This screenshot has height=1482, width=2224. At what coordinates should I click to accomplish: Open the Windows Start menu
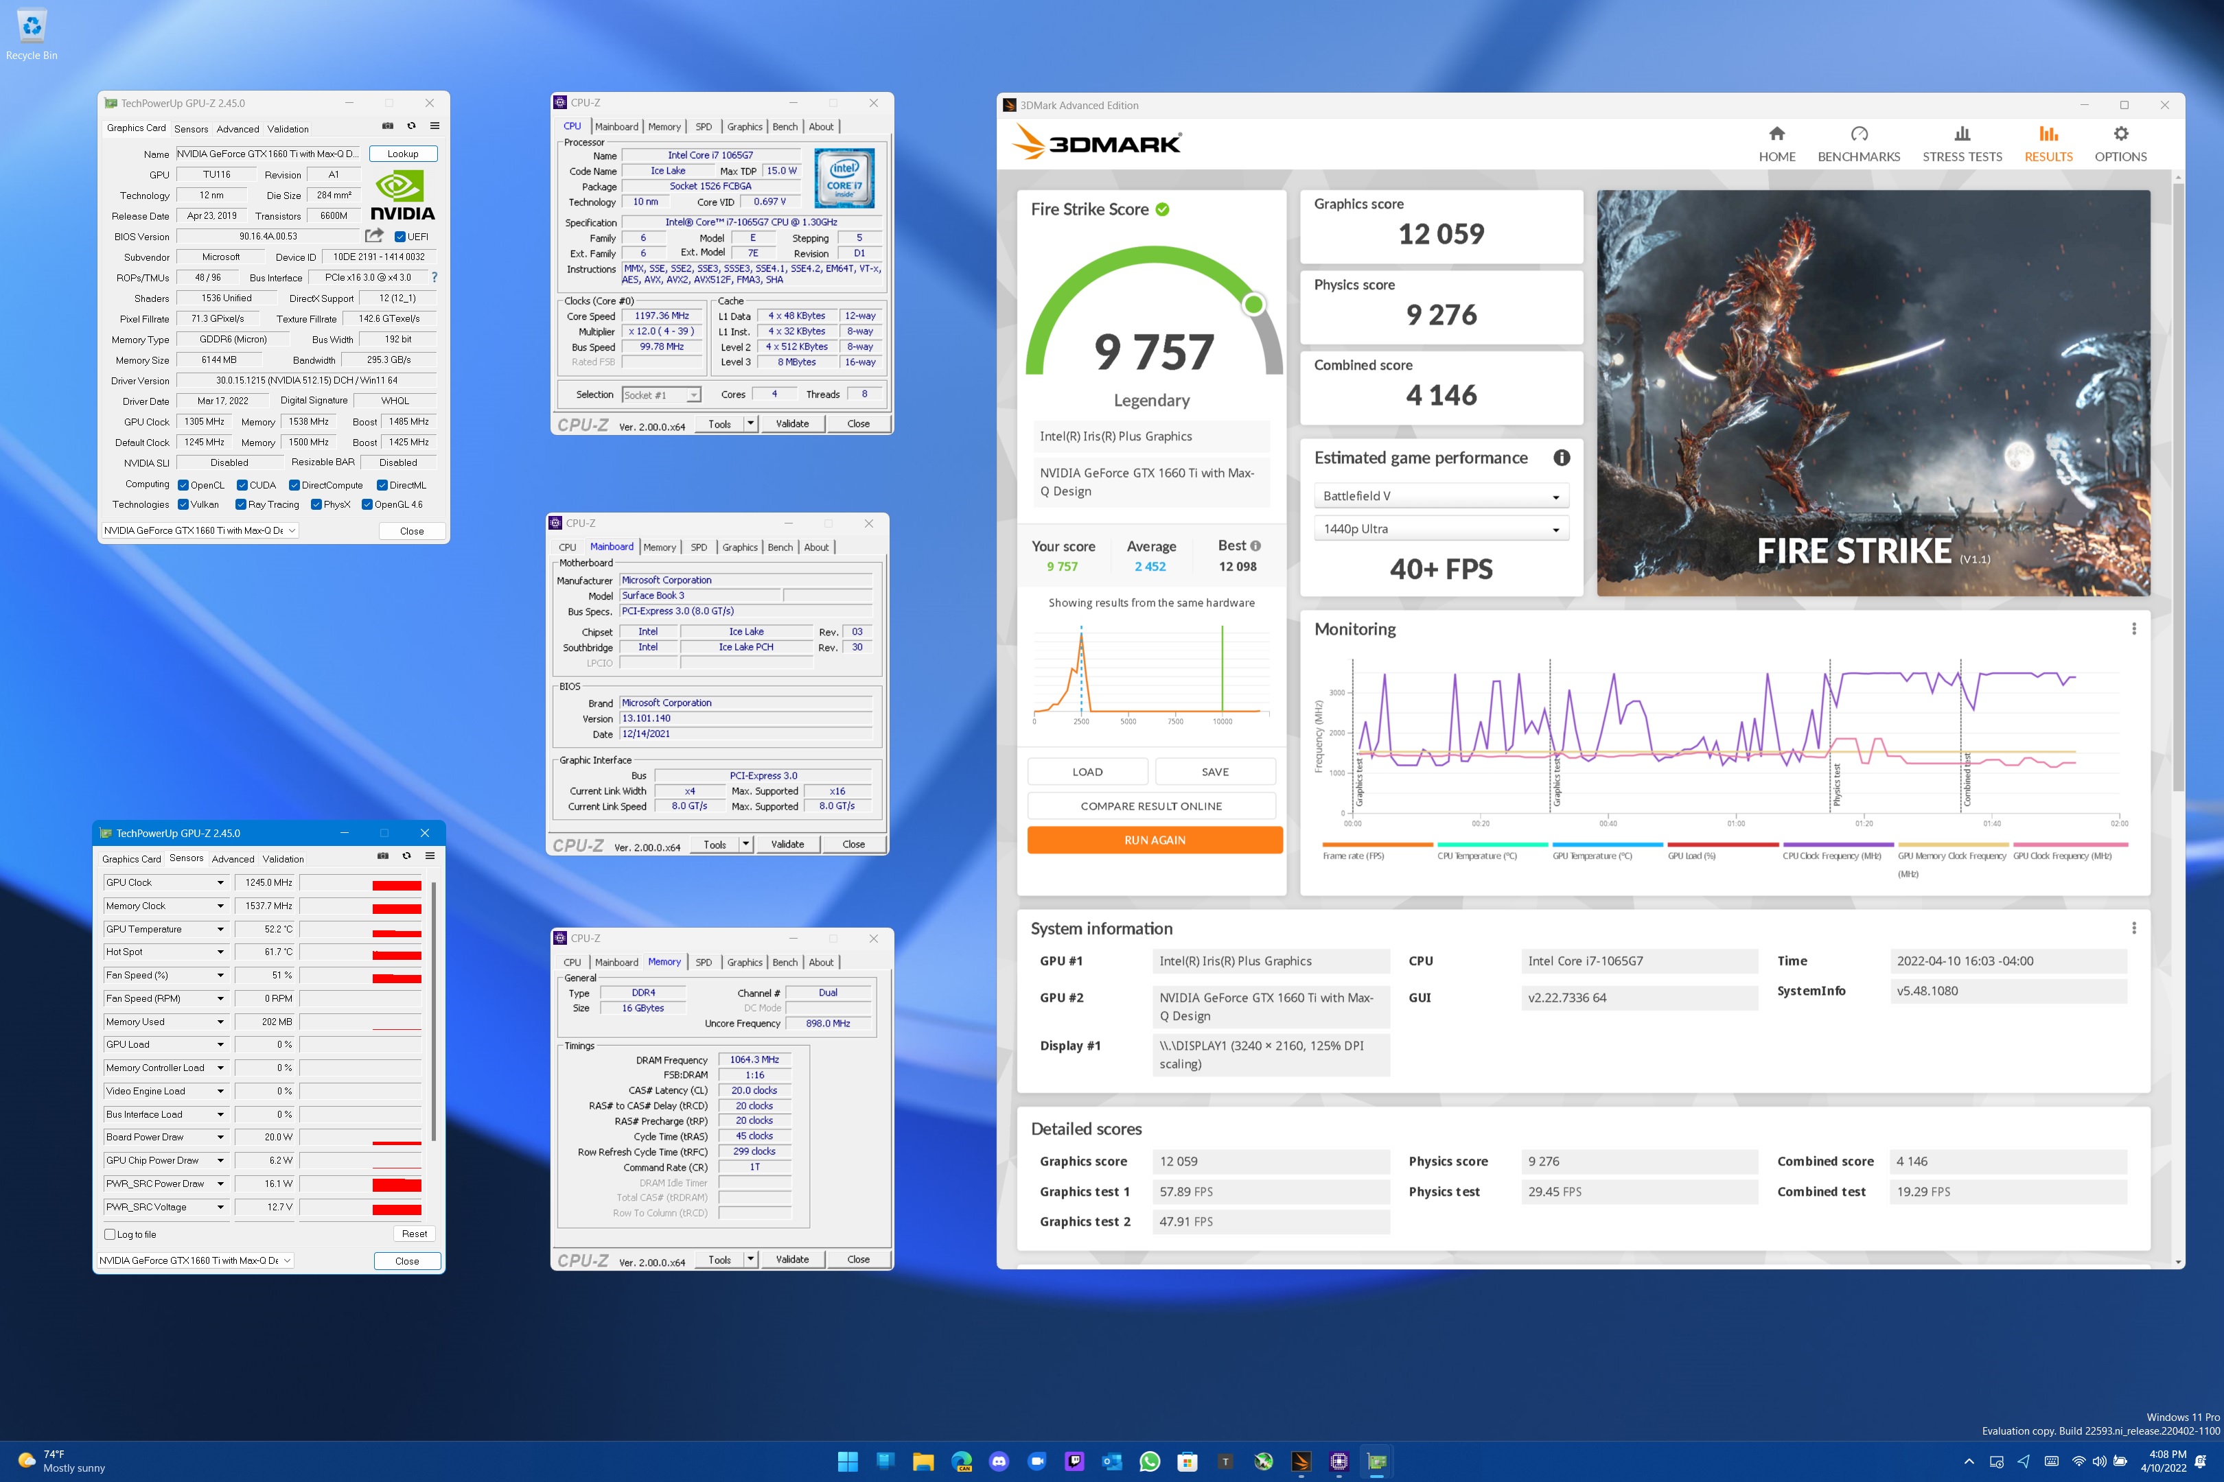pos(847,1461)
